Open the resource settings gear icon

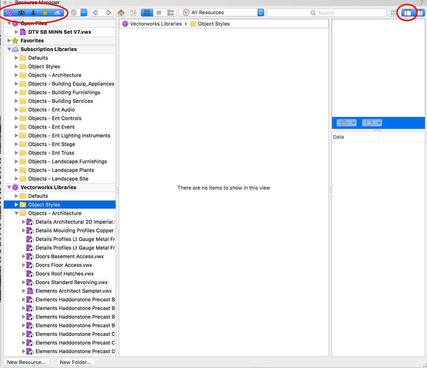pos(74,12)
